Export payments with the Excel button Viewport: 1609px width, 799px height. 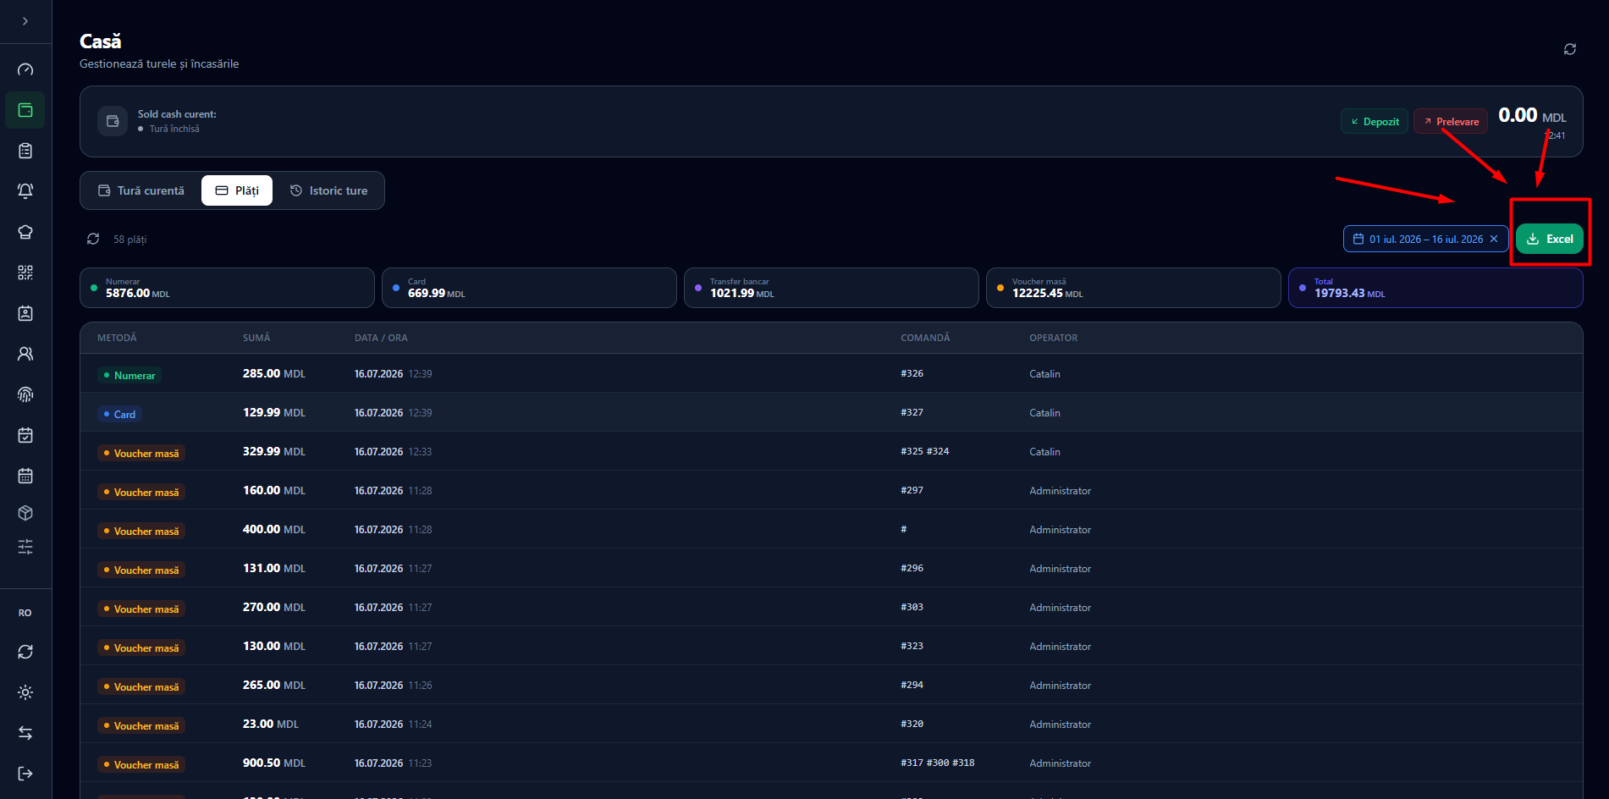coord(1550,239)
